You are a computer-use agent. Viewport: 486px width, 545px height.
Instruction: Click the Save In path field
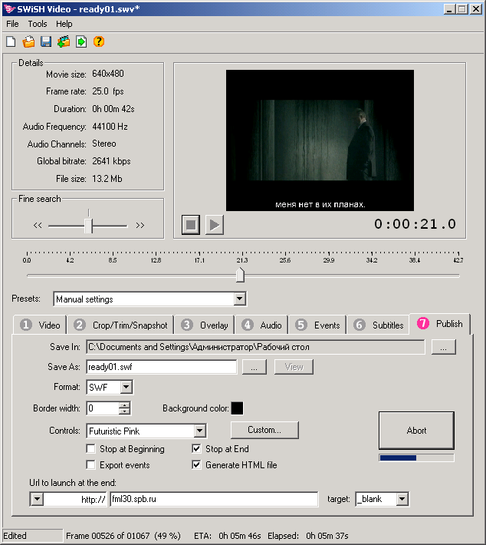[255, 347]
